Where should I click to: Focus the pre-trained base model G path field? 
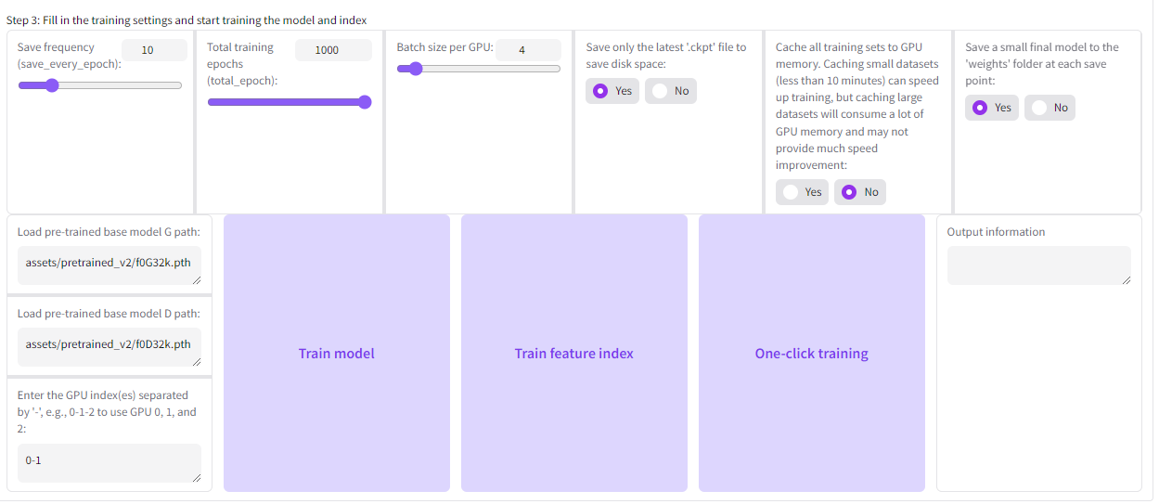[109, 266]
